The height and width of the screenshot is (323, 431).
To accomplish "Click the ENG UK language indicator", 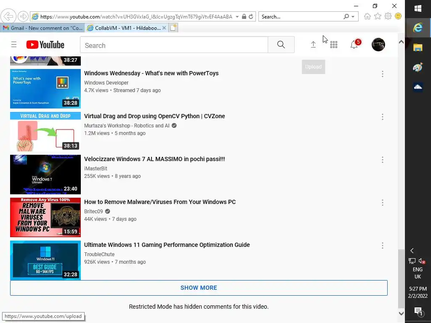I will tap(418, 273).
